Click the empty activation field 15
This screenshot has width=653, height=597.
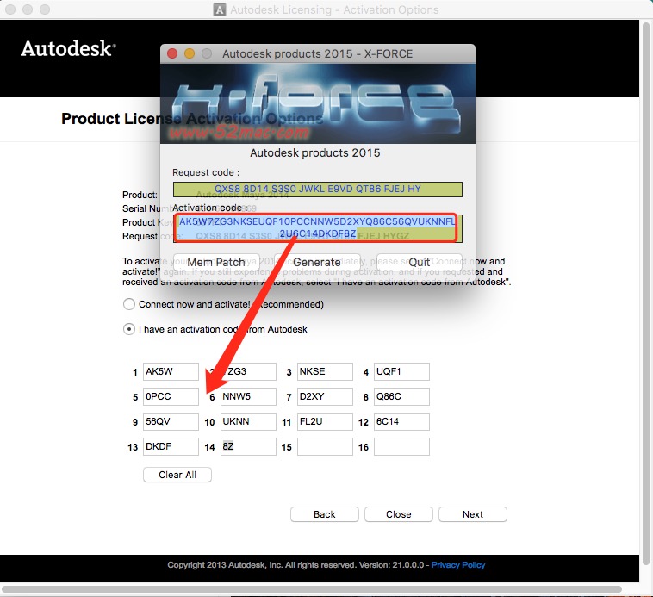point(325,447)
